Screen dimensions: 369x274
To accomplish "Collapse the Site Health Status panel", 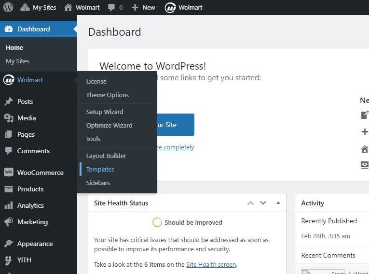I will 278,203.
